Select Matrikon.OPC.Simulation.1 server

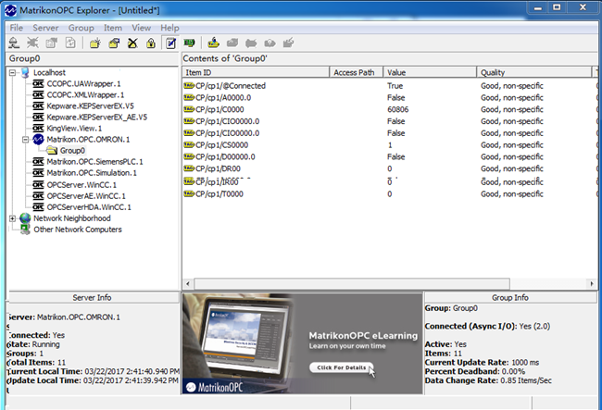pos(92,172)
